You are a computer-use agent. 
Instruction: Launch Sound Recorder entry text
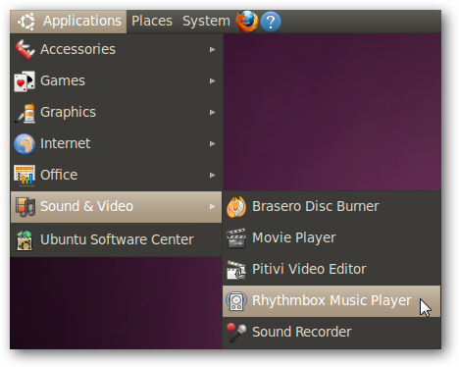302,332
